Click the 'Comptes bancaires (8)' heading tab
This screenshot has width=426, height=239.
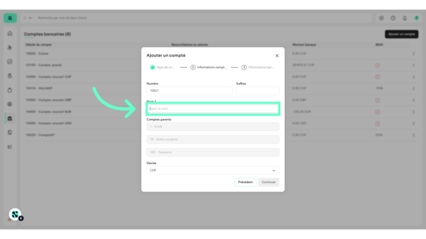[47, 34]
